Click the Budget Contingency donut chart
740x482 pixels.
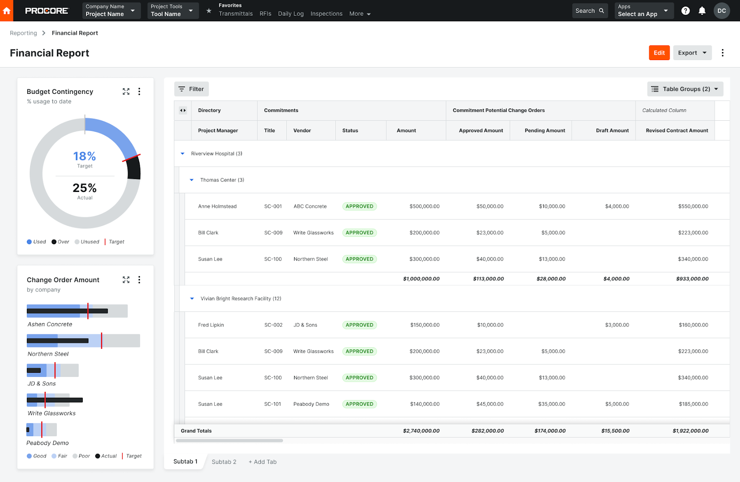click(x=85, y=173)
